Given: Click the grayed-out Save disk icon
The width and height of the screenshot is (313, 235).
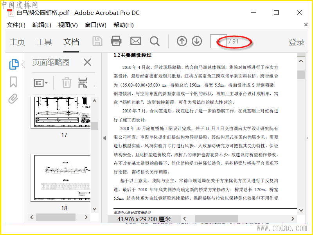Looking at the screenshot, I should tap(97, 42).
